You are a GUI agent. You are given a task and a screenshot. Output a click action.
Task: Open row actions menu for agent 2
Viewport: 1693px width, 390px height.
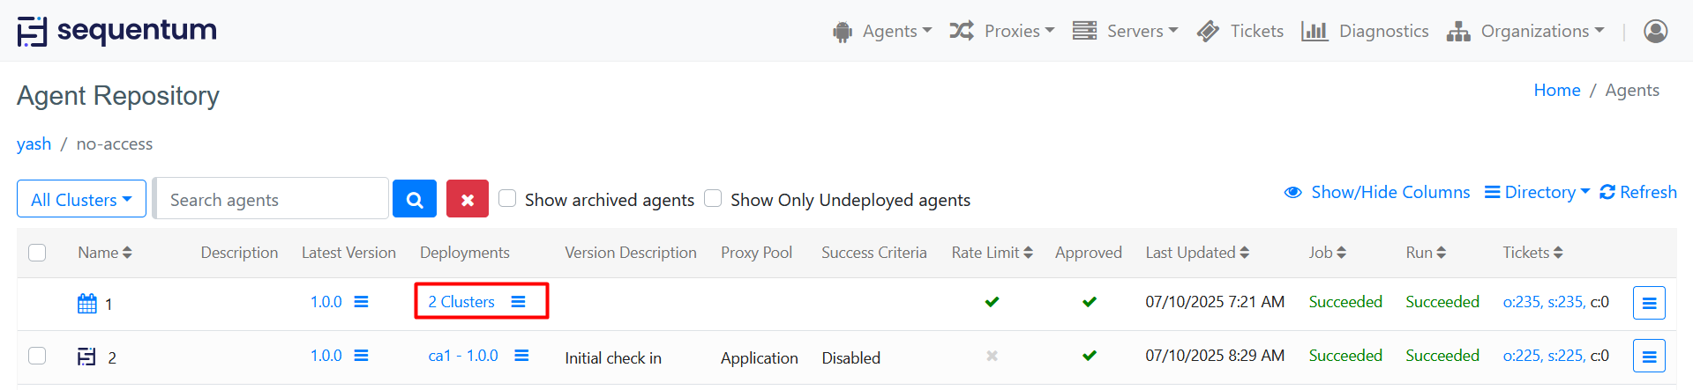(1648, 357)
